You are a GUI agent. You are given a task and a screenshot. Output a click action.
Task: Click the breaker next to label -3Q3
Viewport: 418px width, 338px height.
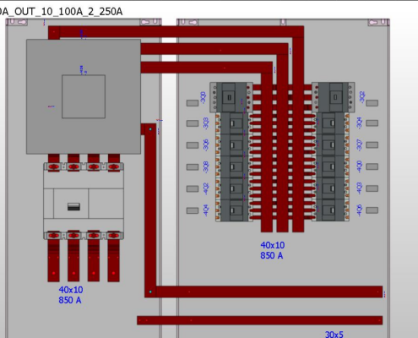click(232, 123)
